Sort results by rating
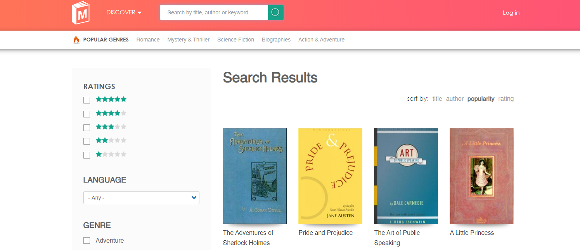The width and height of the screenshot is (580, 250). point(506,99)
